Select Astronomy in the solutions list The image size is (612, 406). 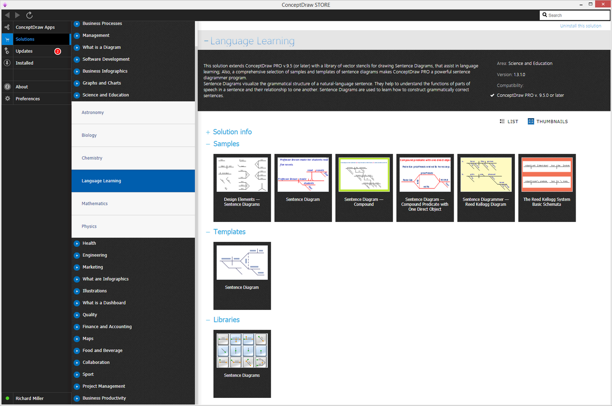[133, 113]
